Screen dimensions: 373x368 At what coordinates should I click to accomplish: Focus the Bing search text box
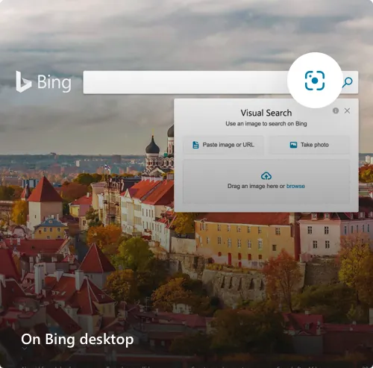coord(185,82)
